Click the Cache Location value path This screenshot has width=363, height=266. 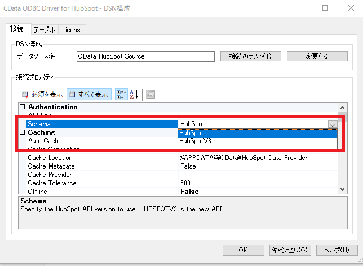(244, 158)
